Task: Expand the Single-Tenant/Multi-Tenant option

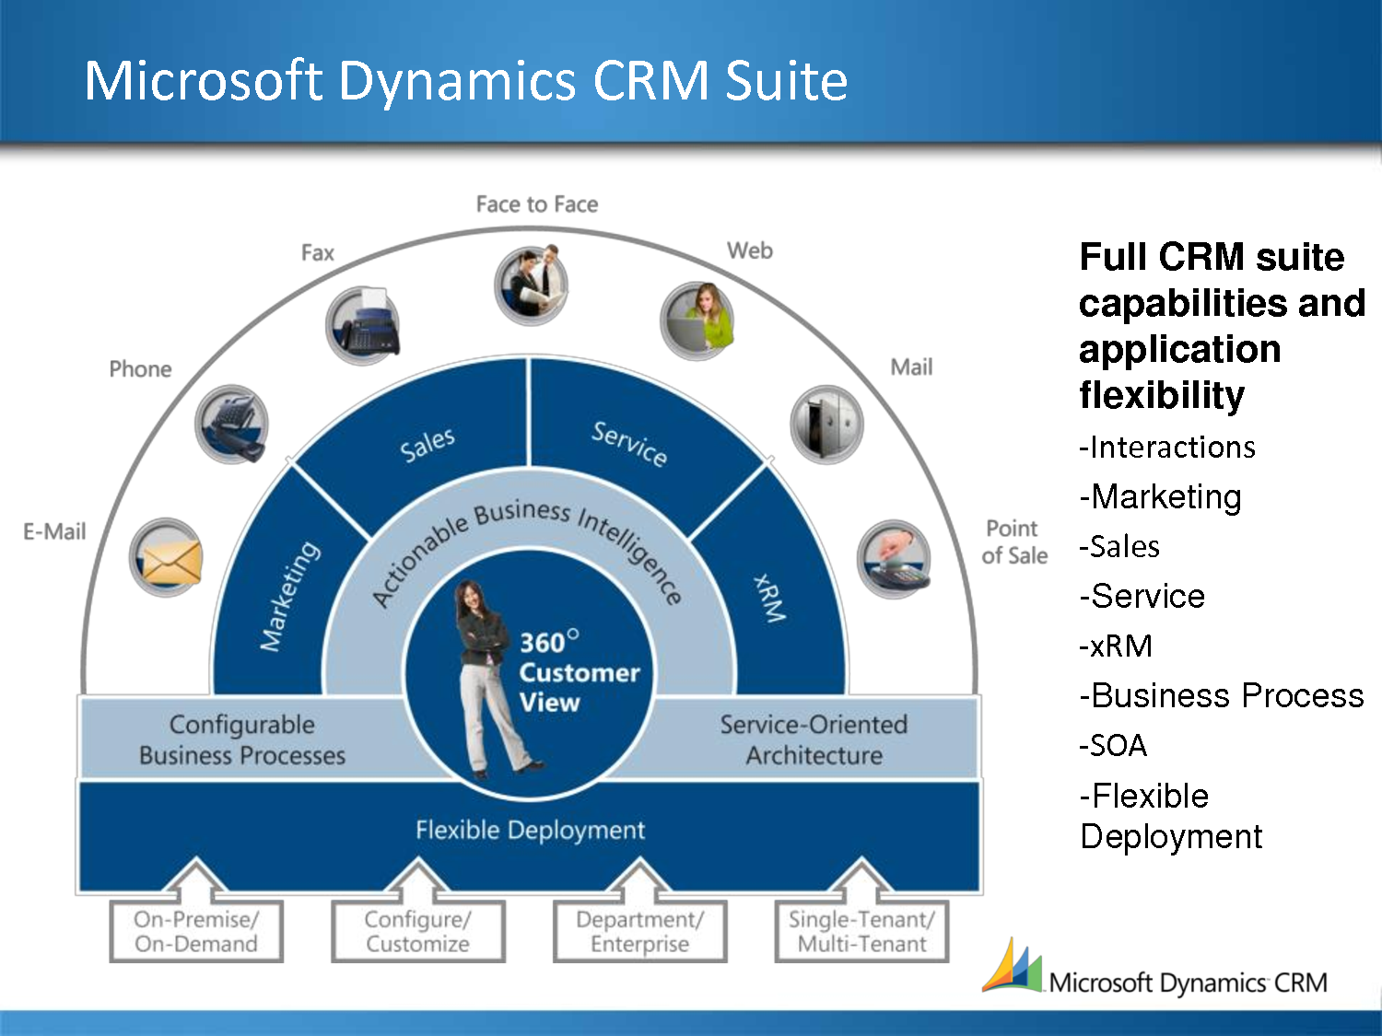Action: 861,930
